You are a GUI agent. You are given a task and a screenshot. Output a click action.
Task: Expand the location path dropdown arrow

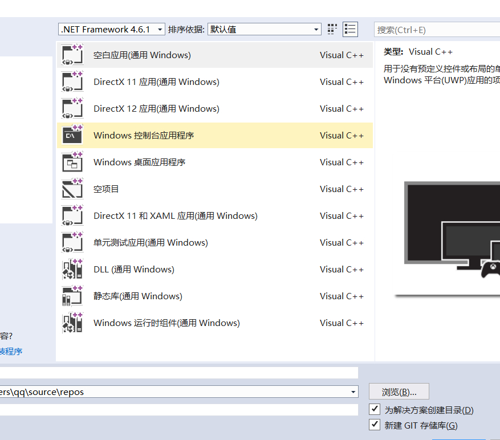[x=353, y=392]
